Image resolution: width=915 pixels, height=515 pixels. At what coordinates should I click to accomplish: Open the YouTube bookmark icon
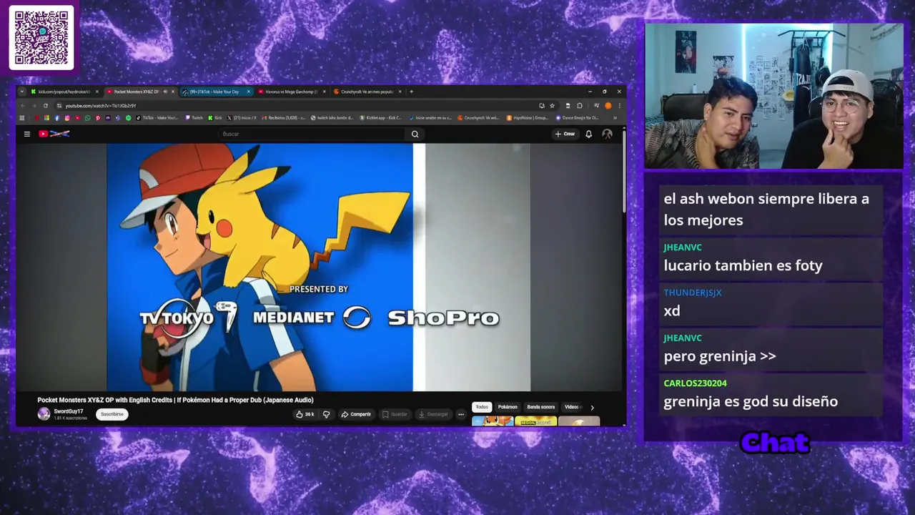point(78,117)
